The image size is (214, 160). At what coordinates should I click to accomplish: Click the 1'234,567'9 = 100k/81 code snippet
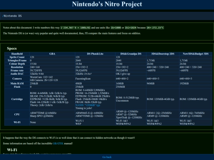pyautogui.click(x=75, y=28)
